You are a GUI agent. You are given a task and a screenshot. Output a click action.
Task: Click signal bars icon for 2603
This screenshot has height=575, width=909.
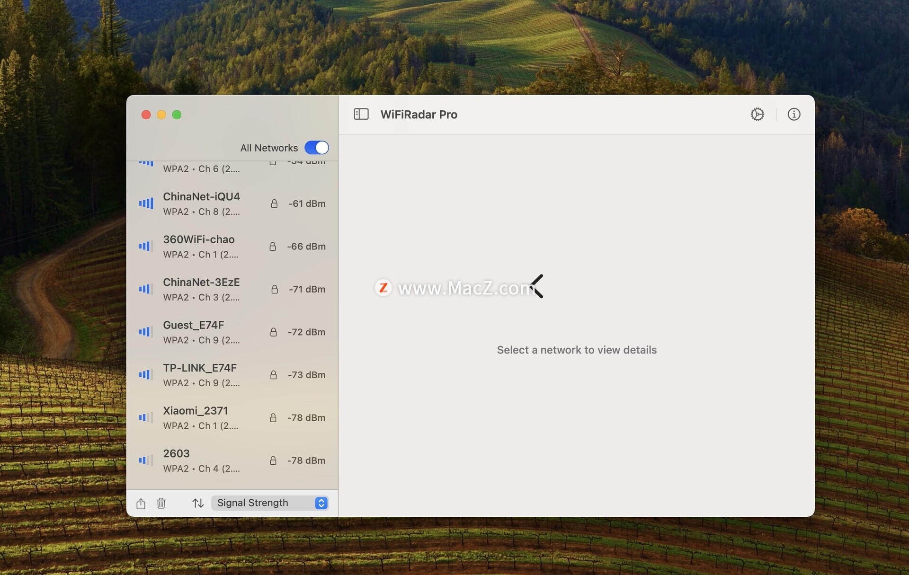pyautogui.click(x=146, y=460)
